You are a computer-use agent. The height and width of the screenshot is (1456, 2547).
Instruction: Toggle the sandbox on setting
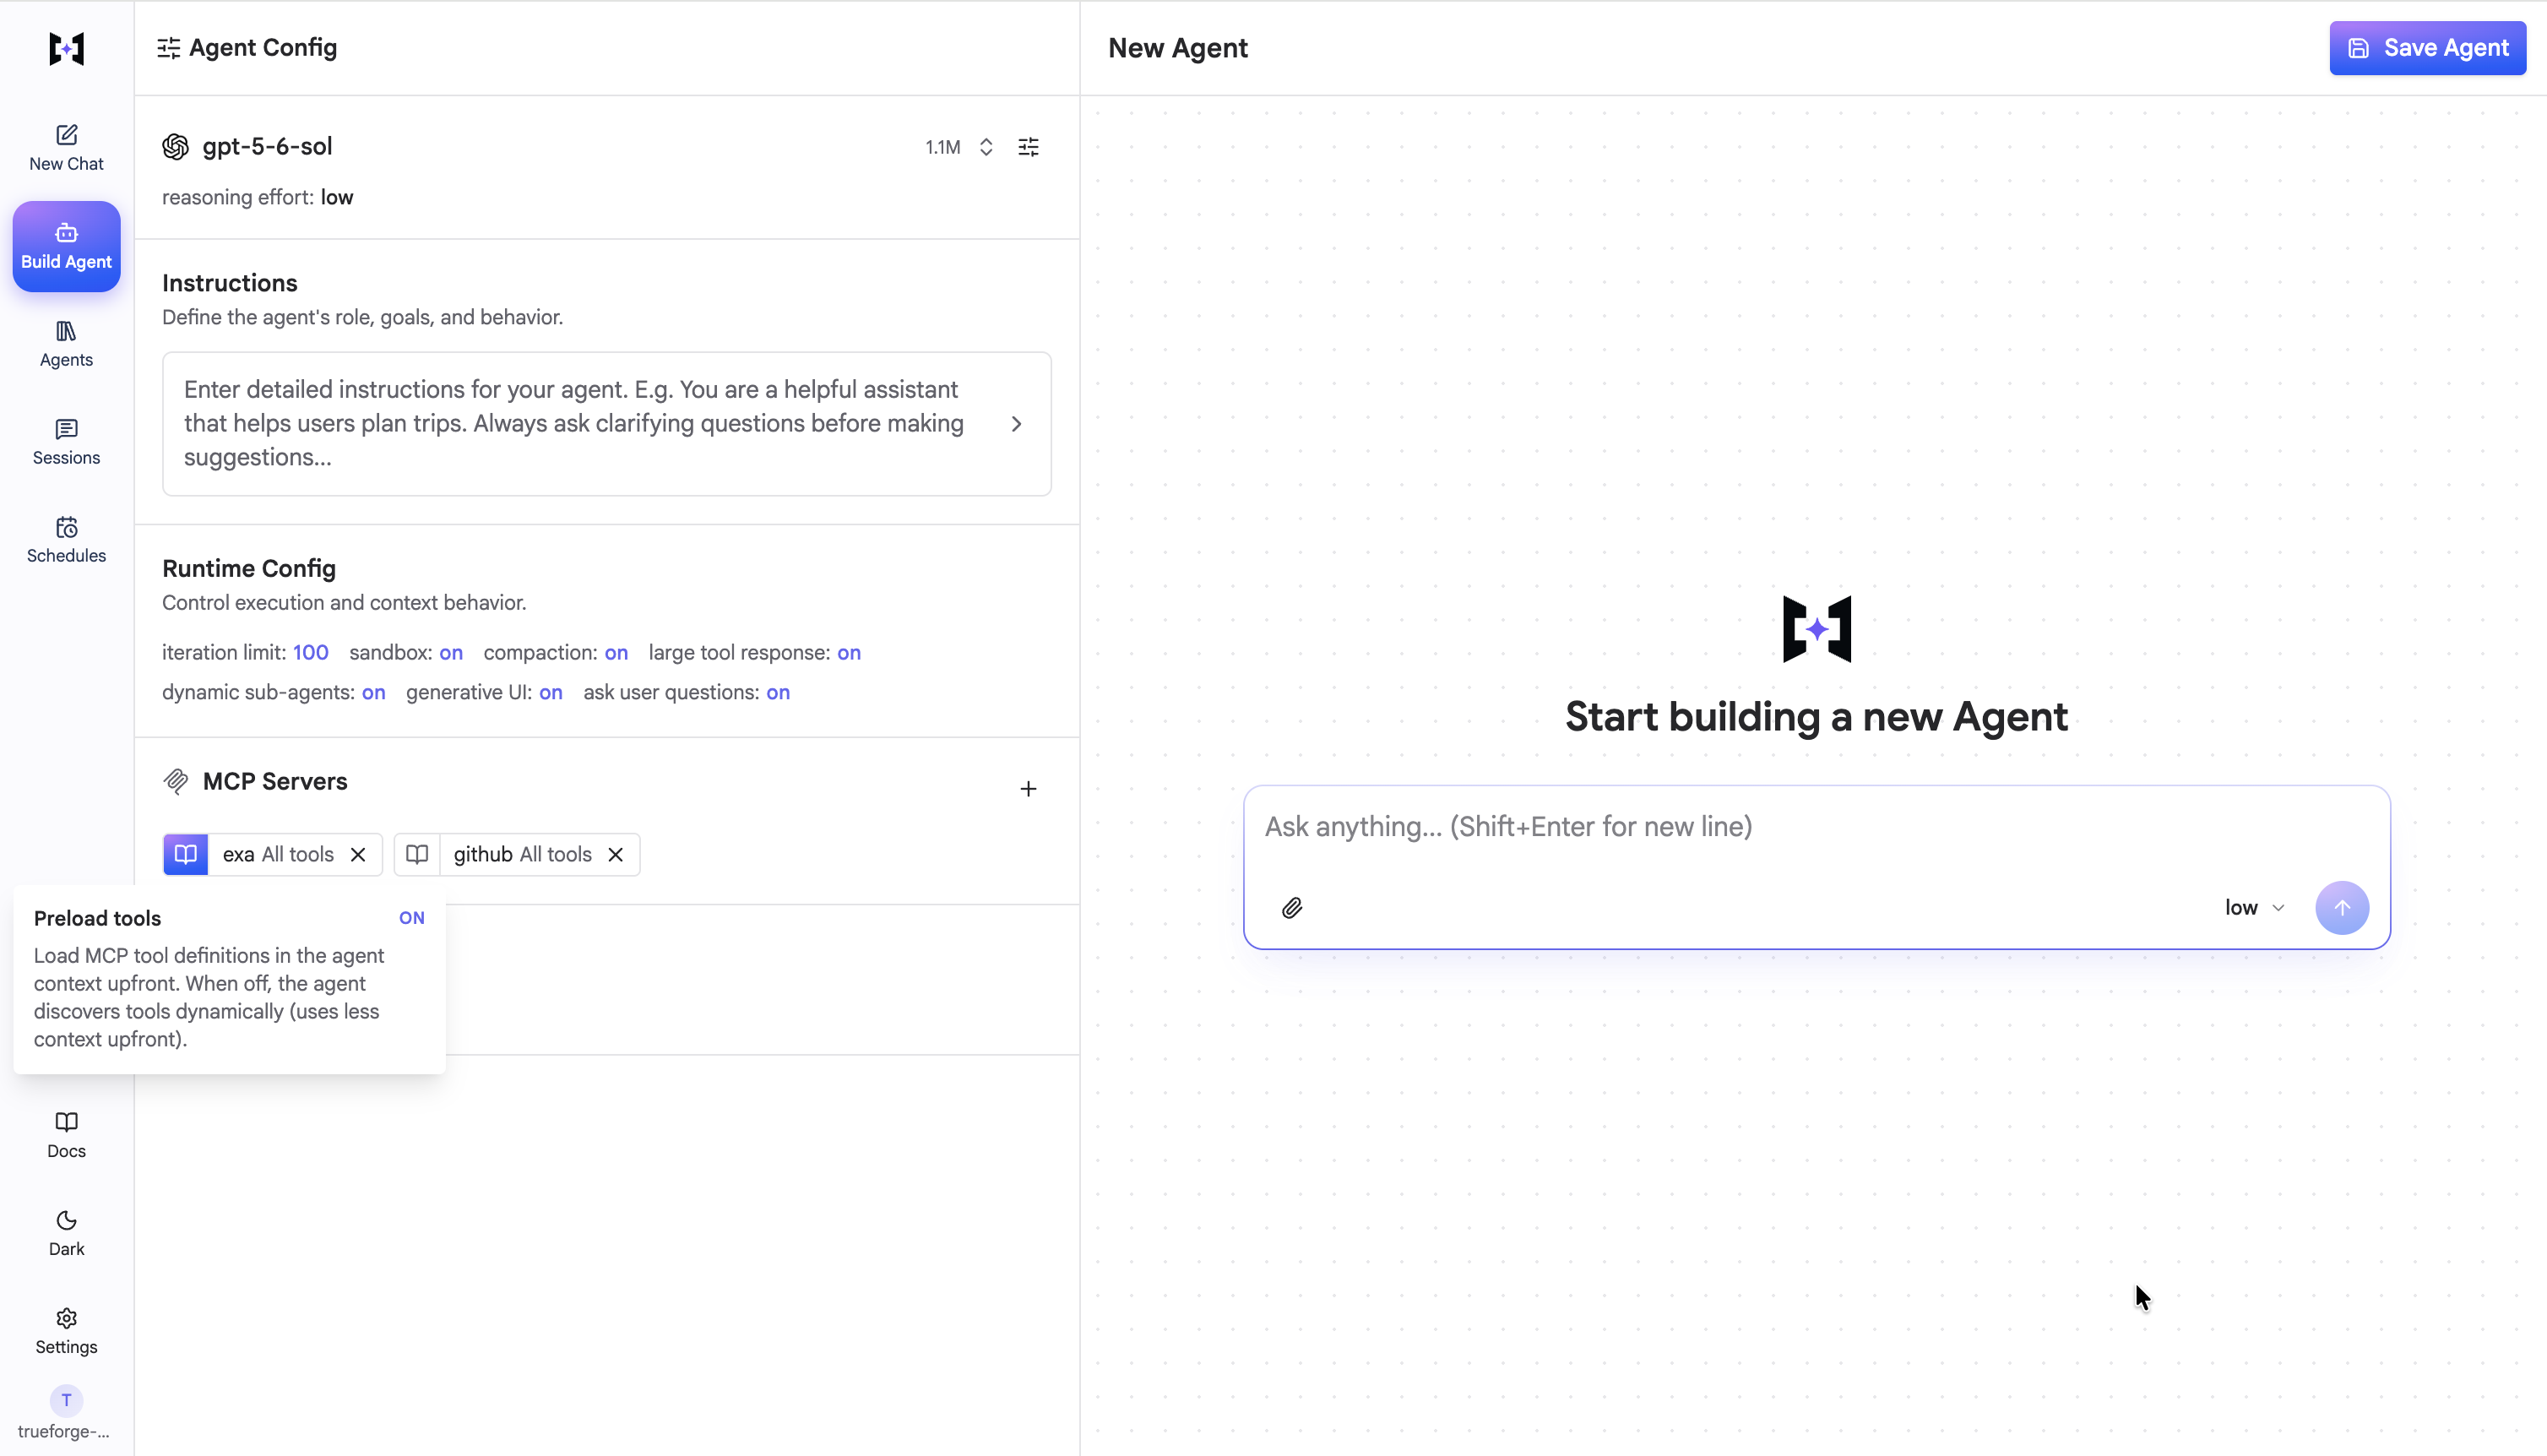[451, 652]
